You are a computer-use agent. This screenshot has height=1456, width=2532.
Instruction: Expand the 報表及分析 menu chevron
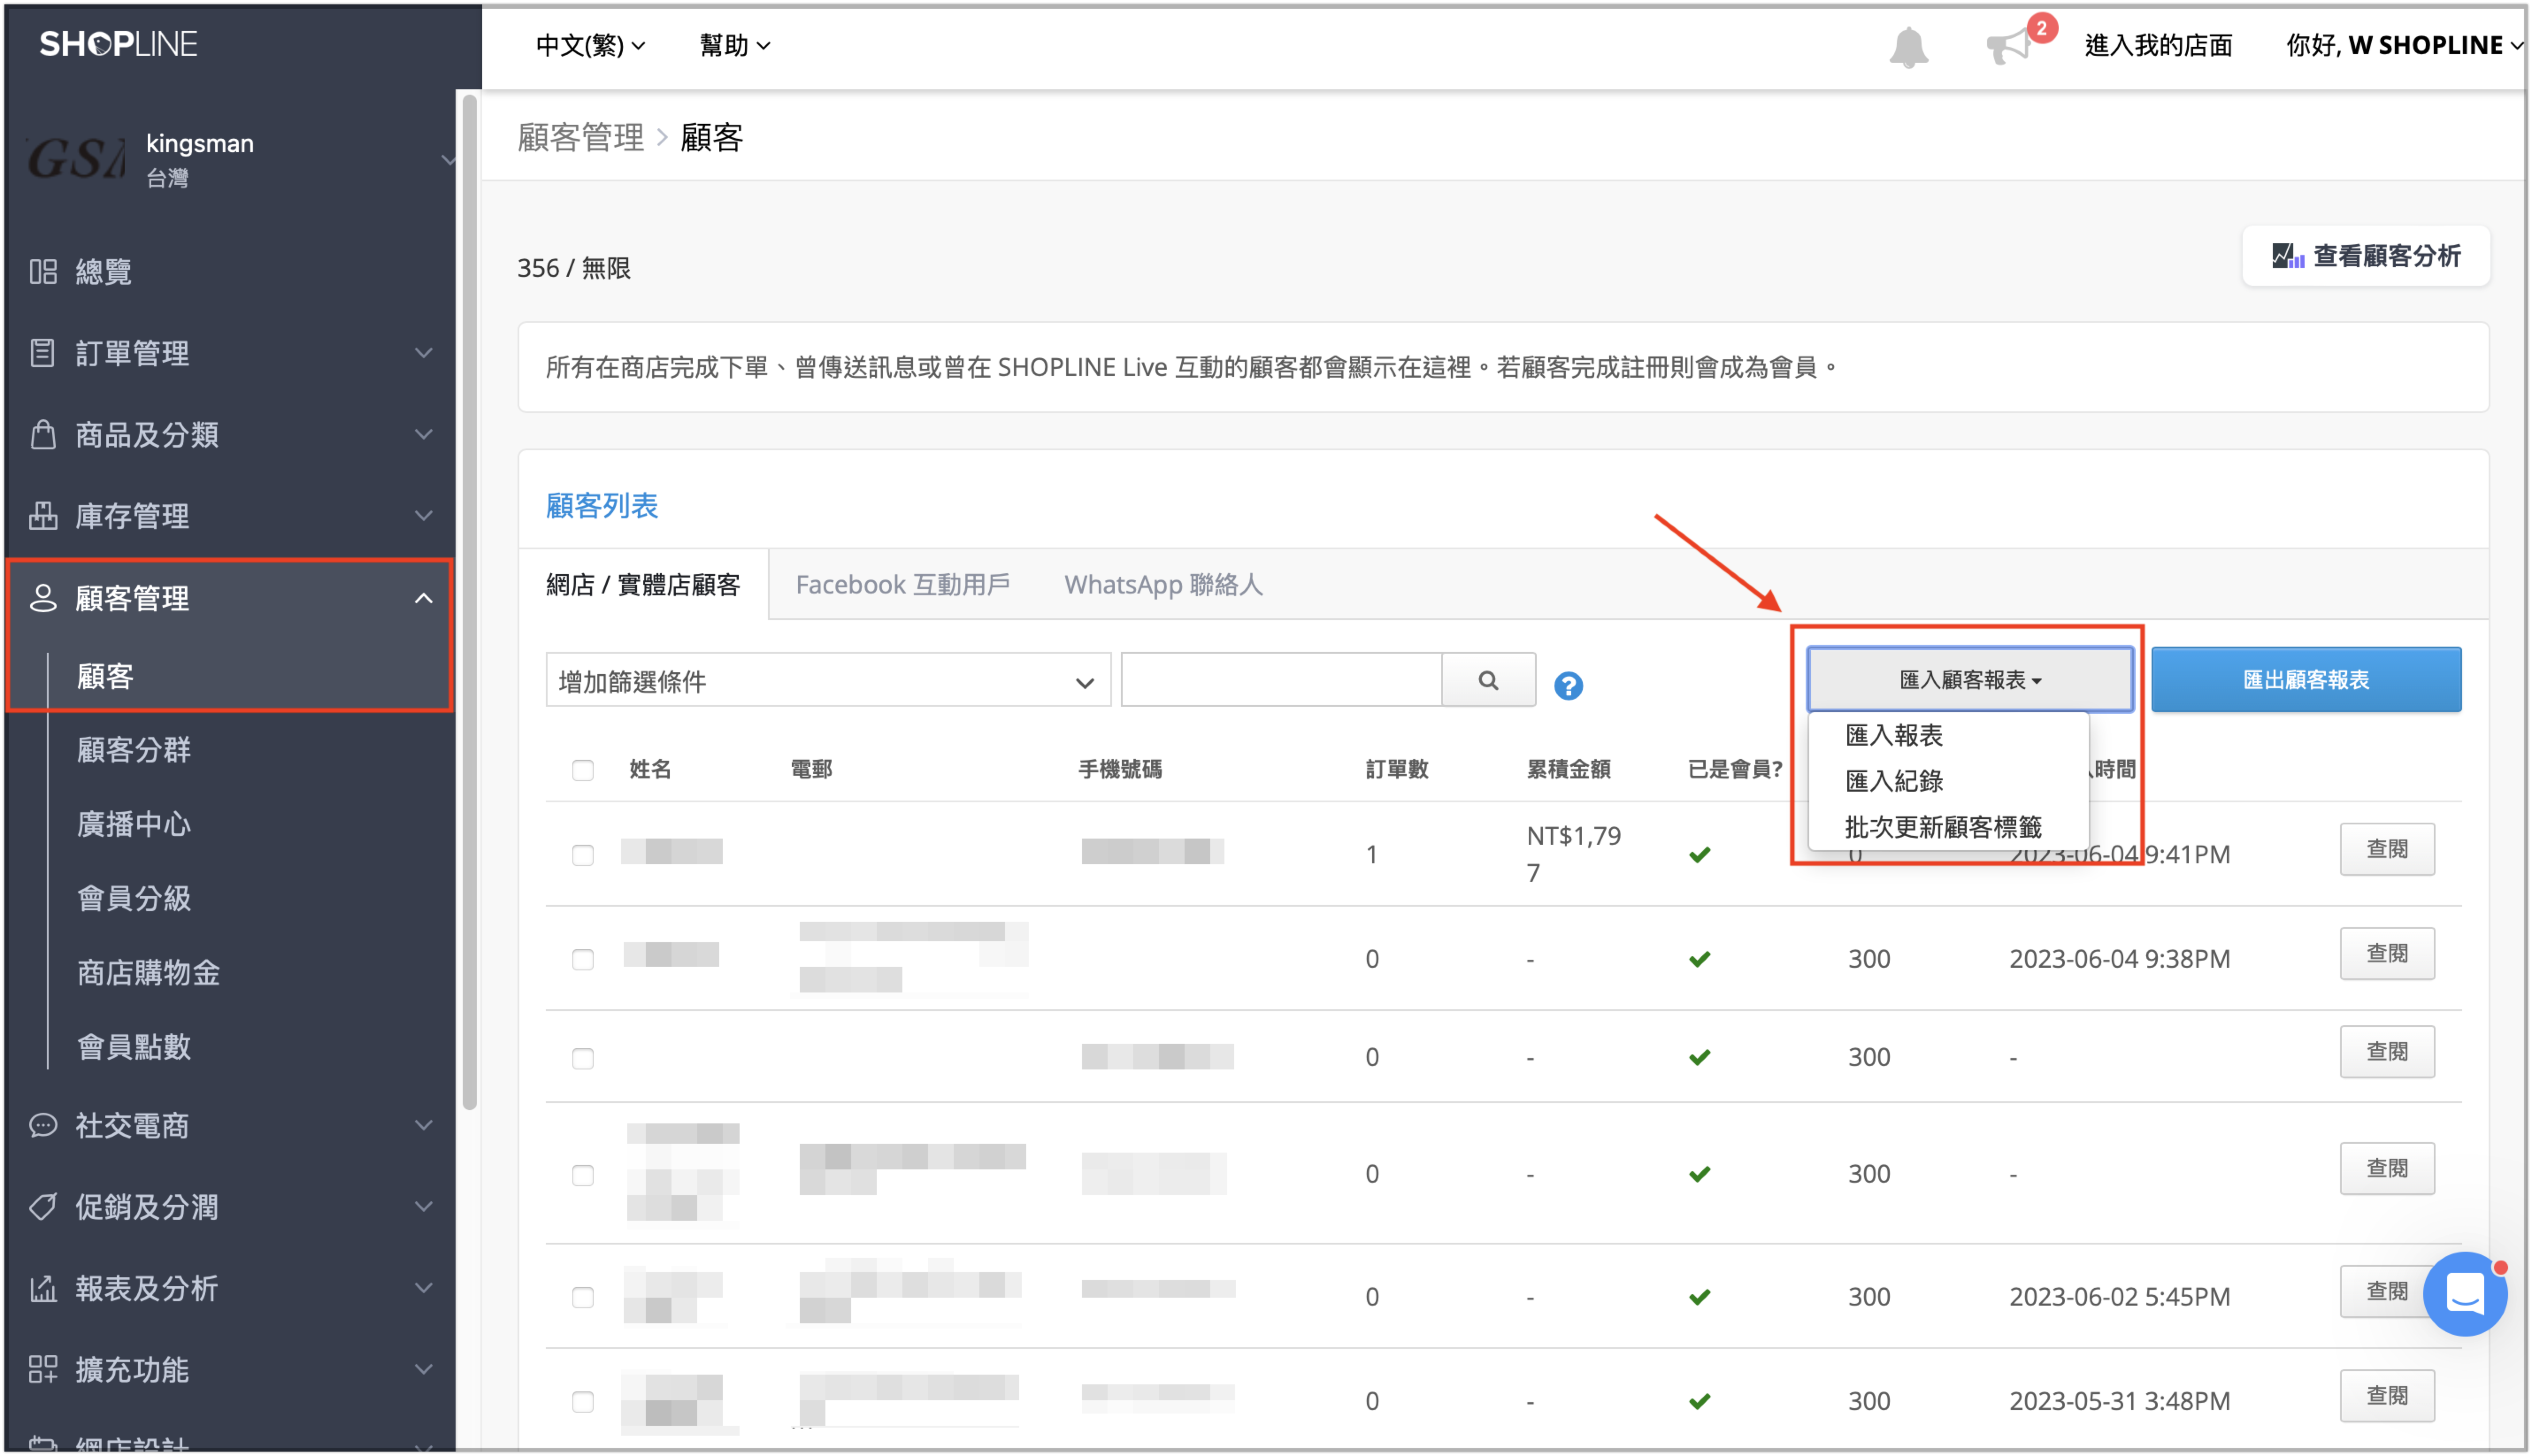[x=424, y=1288]
